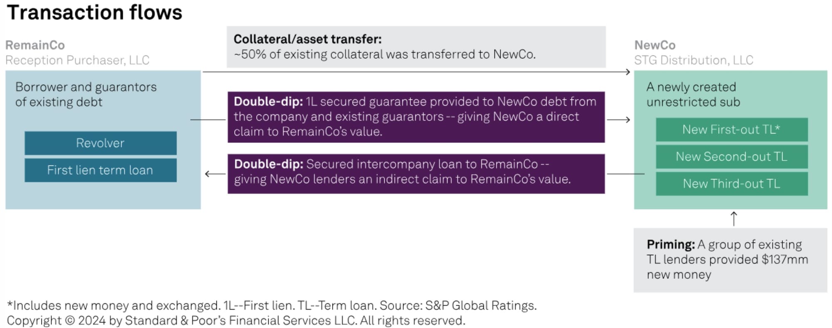Click the Revolver box in RemainCo

[100, 143]
